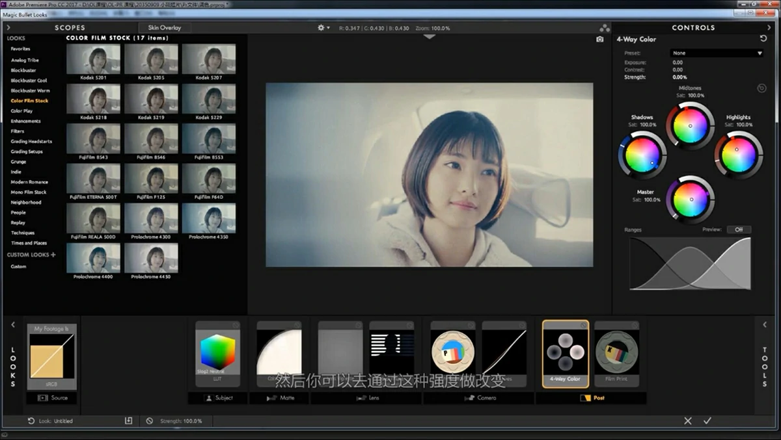This screenshot has width=781, height=440.
Task: Select the Blockbuster Cool looks category
Action: tap(29, 81)
